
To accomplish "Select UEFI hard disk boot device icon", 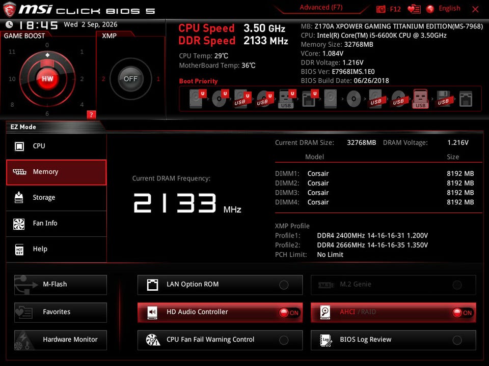I will tap(198, 99).
